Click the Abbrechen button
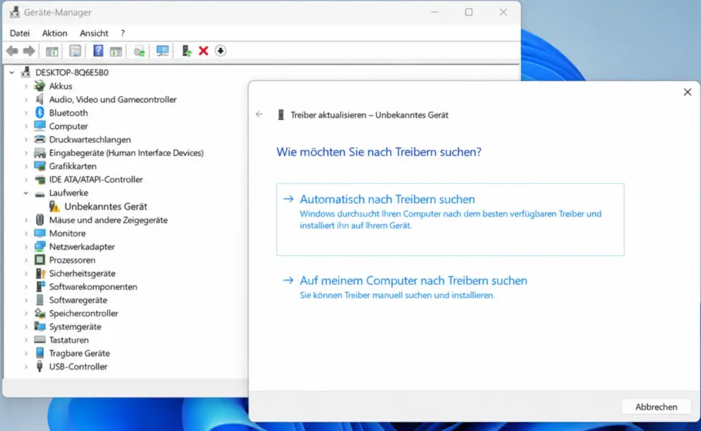This screenshot has width=701, height=431. [656, 407]
